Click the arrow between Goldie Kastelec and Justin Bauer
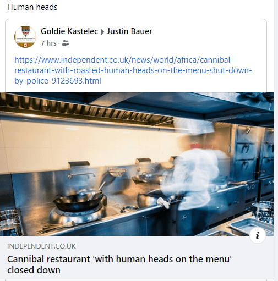 (x=102, y=32)
